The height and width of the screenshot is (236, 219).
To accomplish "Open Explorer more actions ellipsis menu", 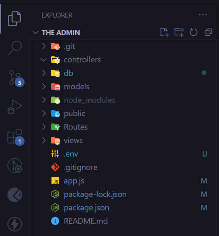I will (203, 15).
